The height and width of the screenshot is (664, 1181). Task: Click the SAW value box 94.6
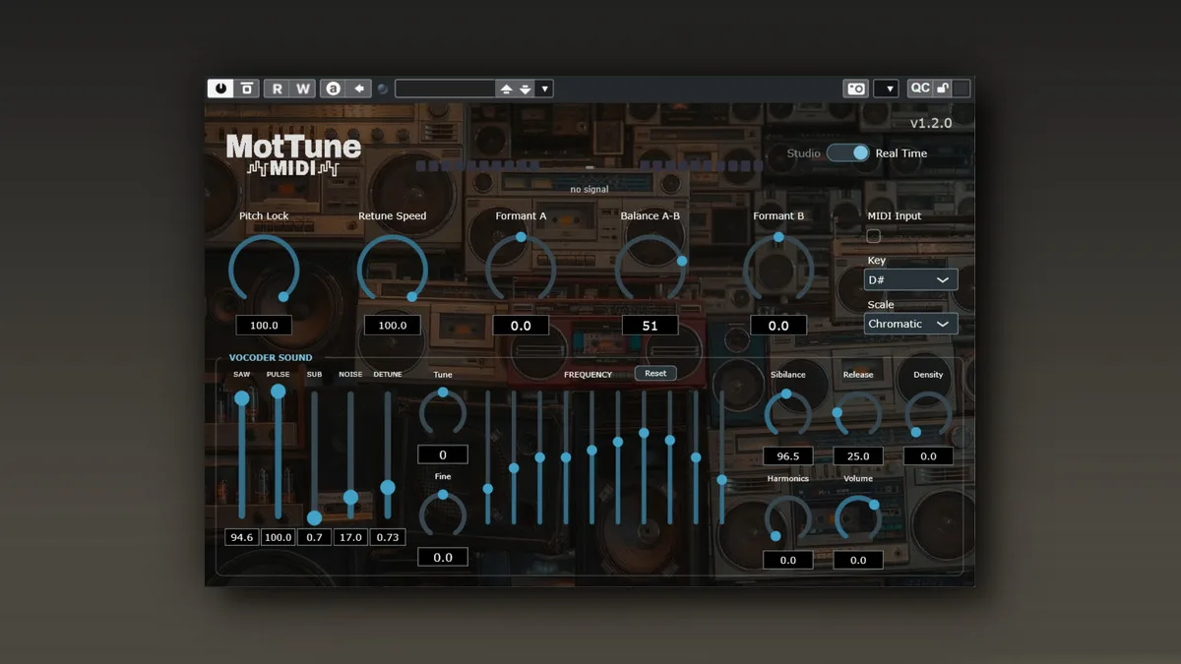click(242, 537)
